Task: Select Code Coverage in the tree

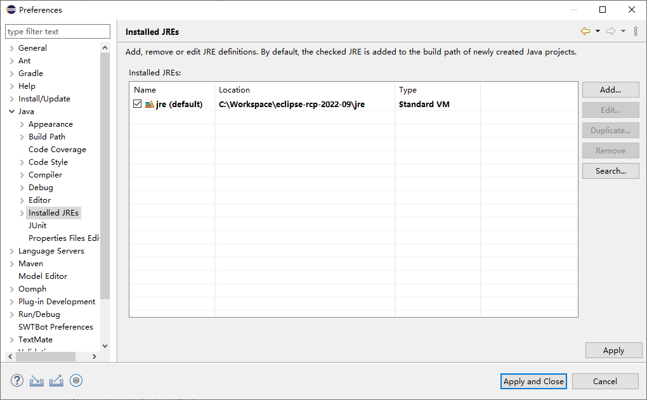Action: click(57, 150)
